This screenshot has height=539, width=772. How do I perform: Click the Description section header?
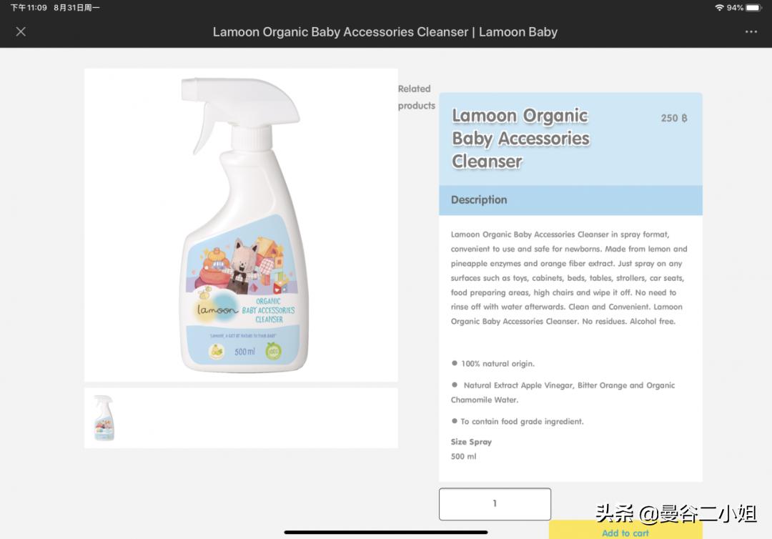[x=570, y=200]
